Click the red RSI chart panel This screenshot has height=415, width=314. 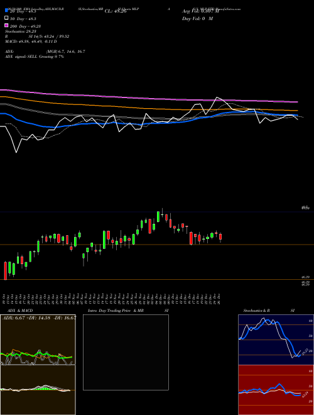click(x=276, y=390)
